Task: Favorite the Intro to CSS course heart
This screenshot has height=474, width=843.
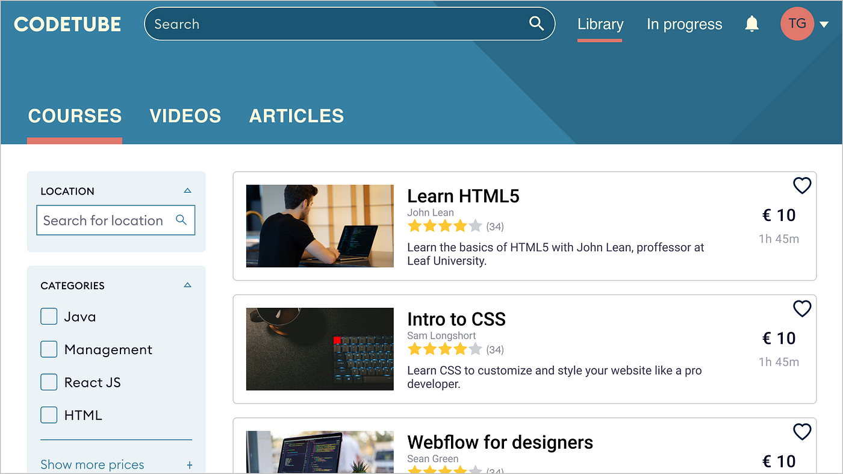Action: [801, 308]
